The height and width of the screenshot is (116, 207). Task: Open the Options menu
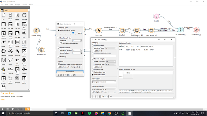(25, 5)
